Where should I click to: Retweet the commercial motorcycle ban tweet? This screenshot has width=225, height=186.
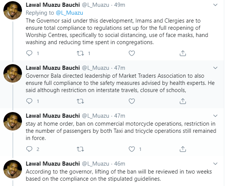80,149
